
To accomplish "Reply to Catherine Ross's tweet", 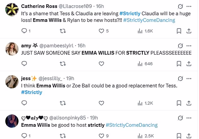I will point(24,31).
